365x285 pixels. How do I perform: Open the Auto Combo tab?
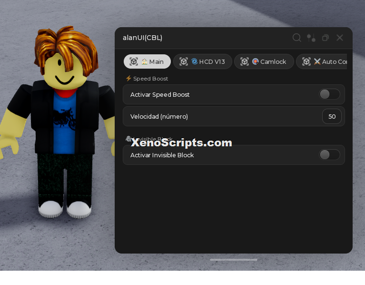pos(322,61)
